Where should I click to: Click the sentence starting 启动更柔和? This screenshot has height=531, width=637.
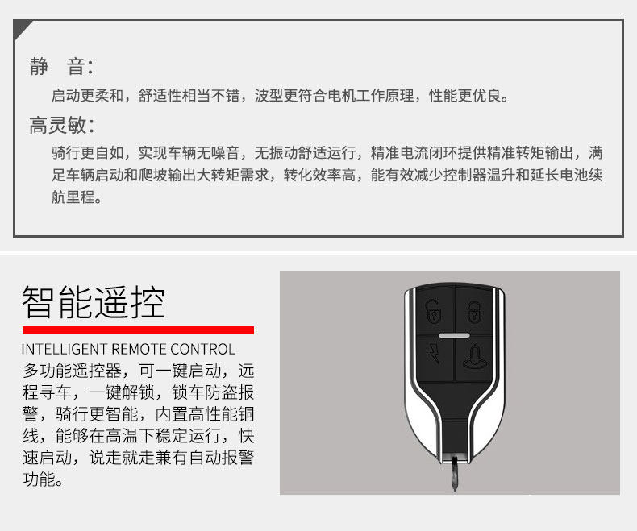pos(280,96)
